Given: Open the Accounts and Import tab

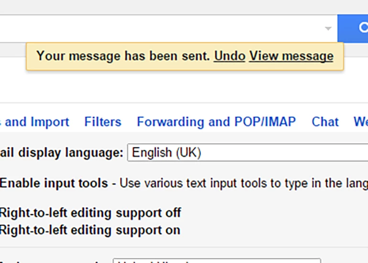Looking at the screenshot, I should pos(35,121).
